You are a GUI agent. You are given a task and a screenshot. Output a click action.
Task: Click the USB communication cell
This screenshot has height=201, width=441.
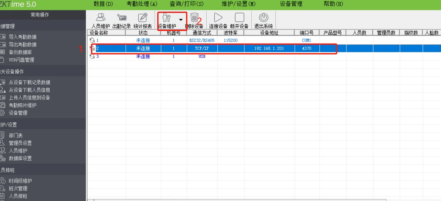pyautogui.click(x=202, y=56)
